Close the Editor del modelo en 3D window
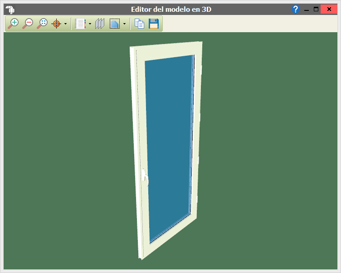 pyautogui.click(x=329, y=9)
